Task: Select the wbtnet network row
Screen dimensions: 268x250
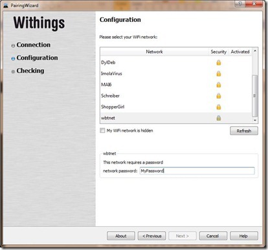Action: 176,118
